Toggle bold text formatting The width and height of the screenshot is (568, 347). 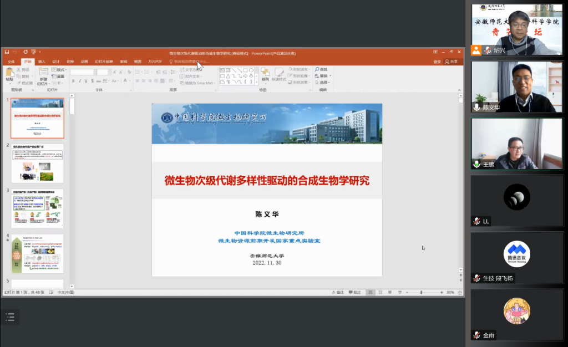pyautogui.click(x=73, y=81)
